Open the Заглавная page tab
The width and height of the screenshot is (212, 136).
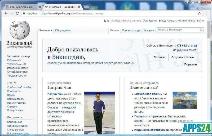[45, 30]
